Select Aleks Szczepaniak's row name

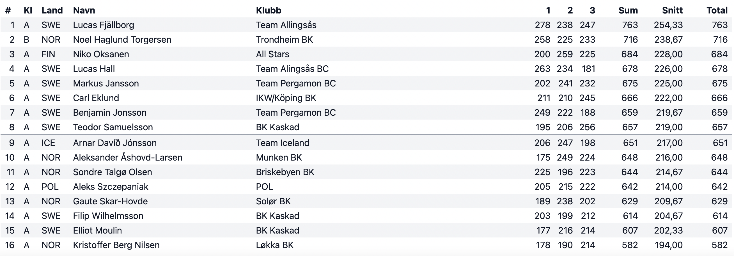(x=111, y=187)
